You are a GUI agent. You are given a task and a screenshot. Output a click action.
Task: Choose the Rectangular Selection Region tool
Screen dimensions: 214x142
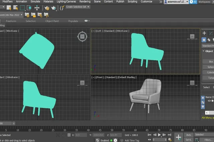coord(22,8)
